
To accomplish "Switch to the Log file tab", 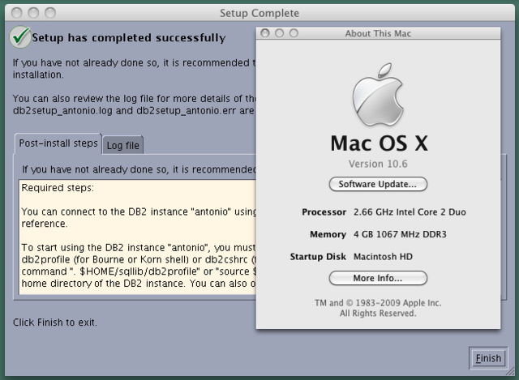I will (x=122, y=145).
